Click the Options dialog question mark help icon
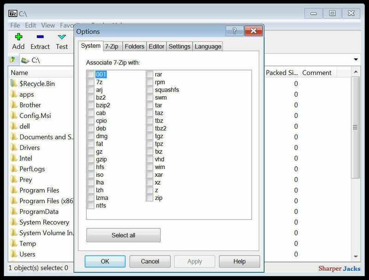 pyautogui.click(x=234, y=31)
